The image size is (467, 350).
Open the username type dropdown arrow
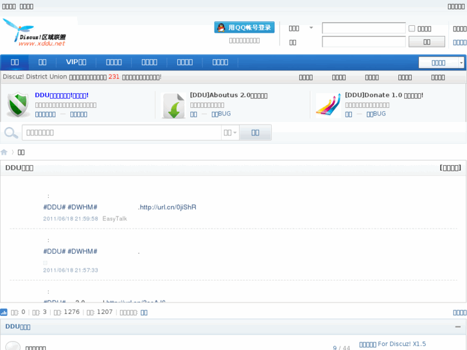point(311,28)
